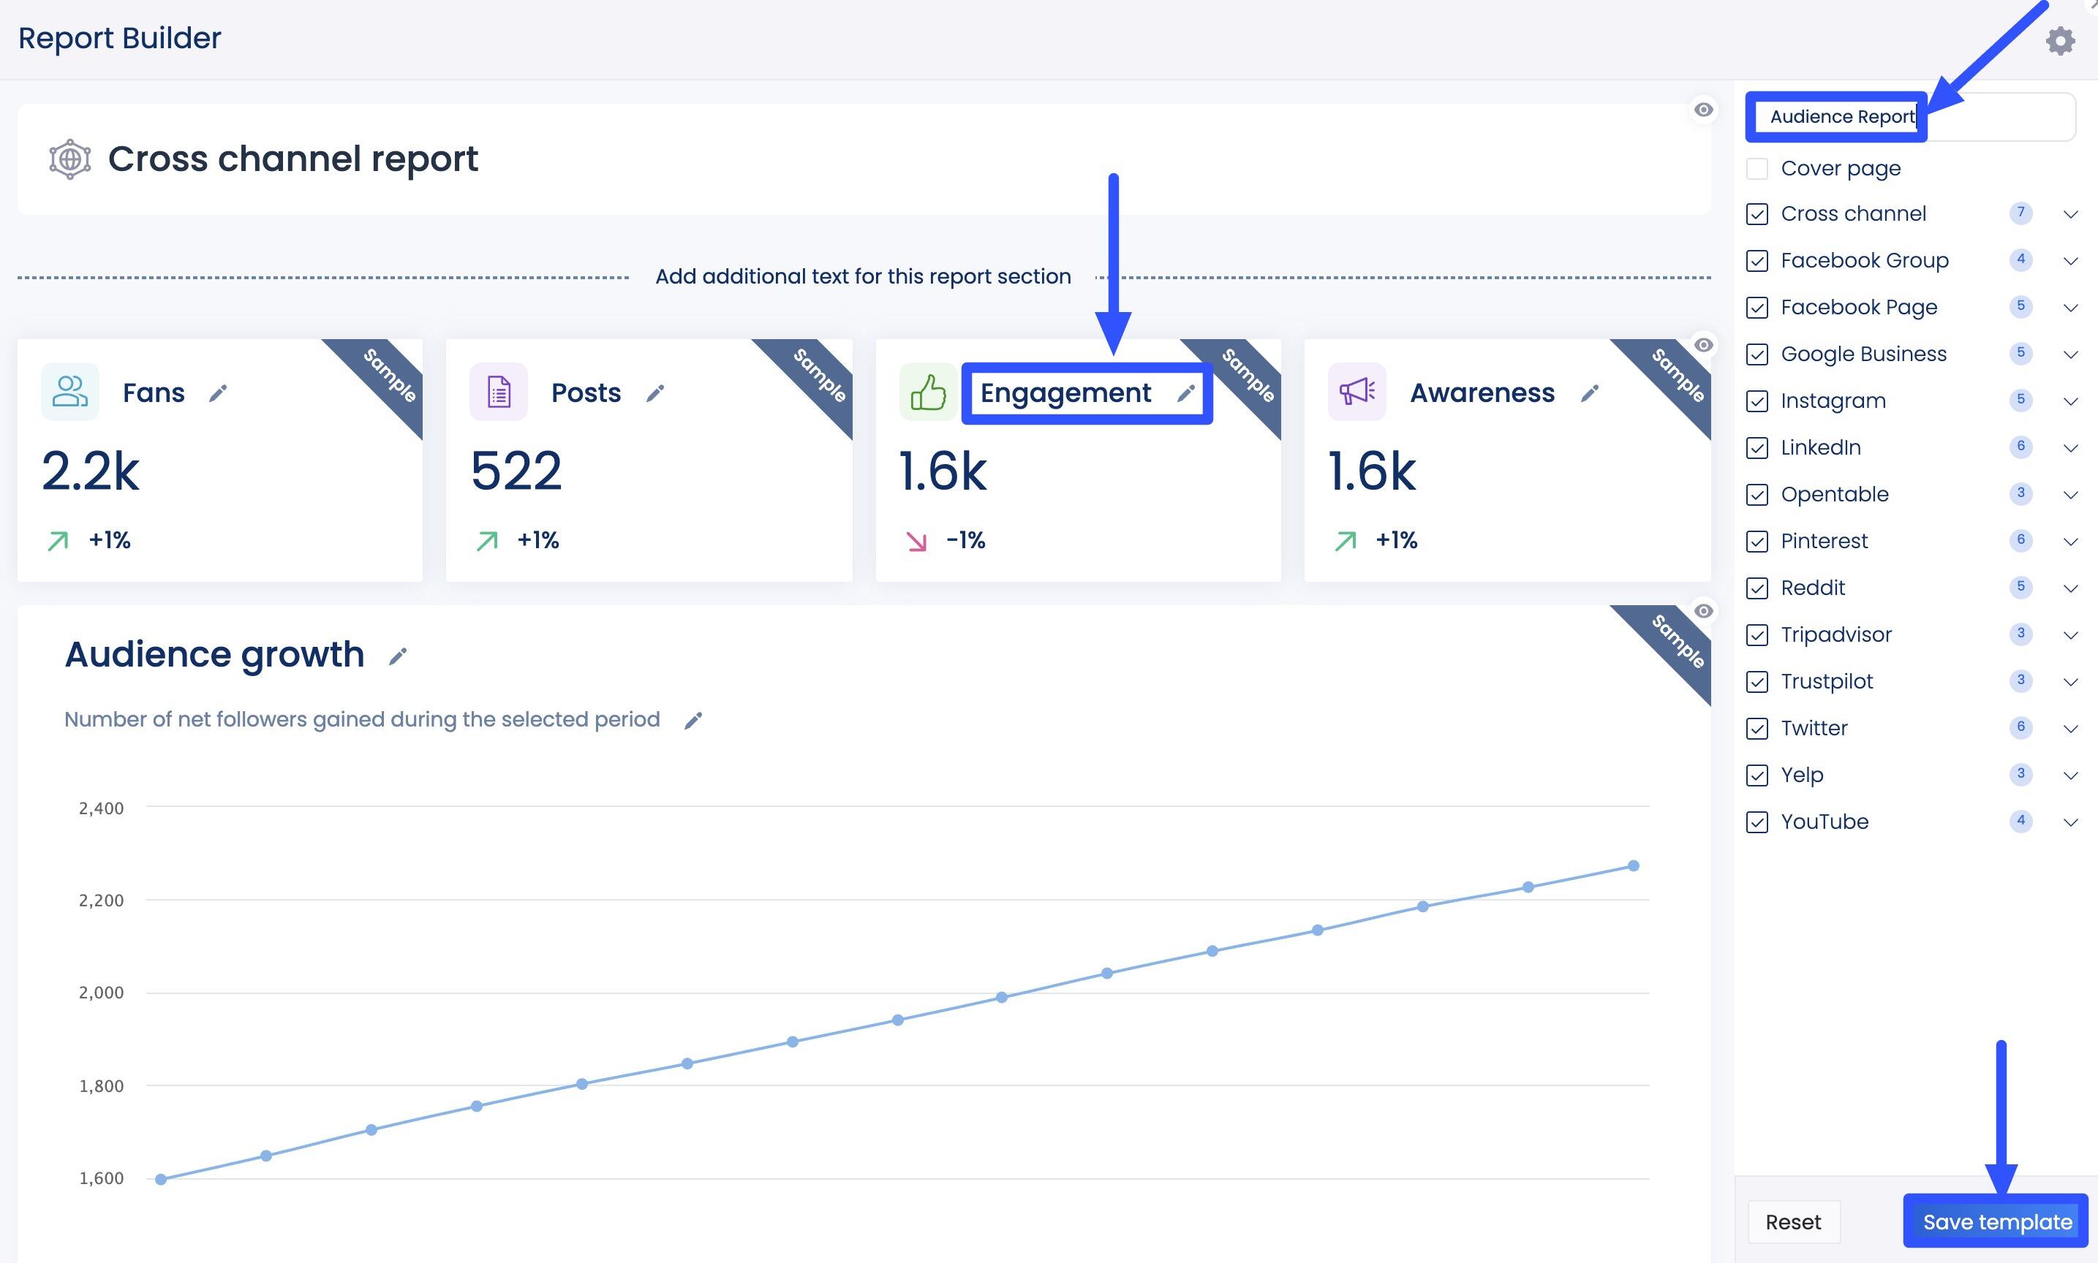Click the Posts document icon
Image resolution: width=2098 pixels, height=1263 pixels.
[x=498, y=392]
